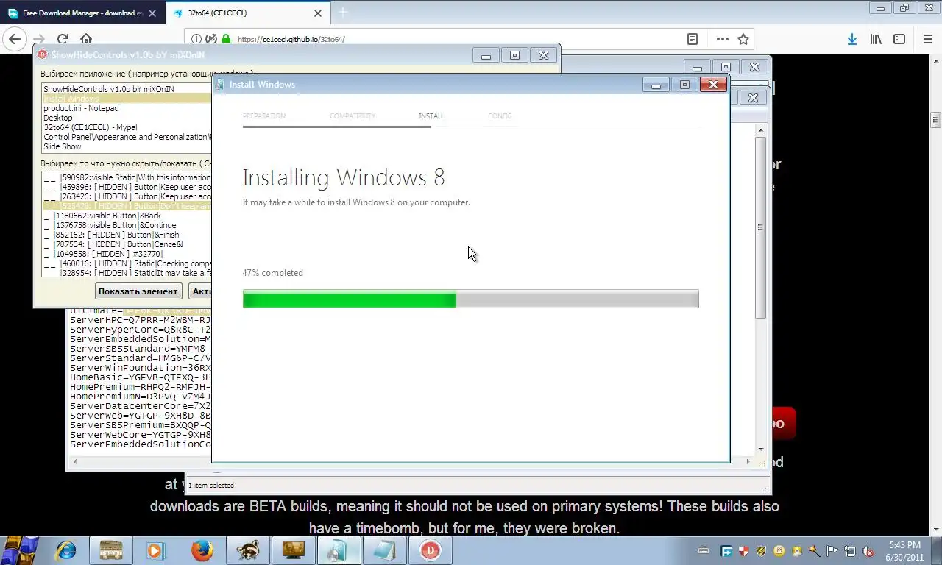
Task: Select Control Panel\Appearance and Personalization entry
Action: [127, 137]
